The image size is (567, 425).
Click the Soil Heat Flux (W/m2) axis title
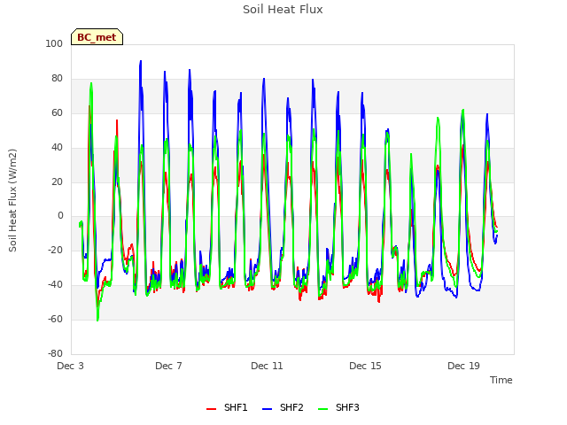[12, 200]
